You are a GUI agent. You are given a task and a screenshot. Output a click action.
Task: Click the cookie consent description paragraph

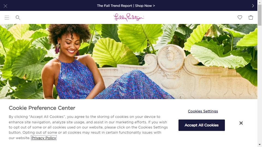click(x=88, y=127)
